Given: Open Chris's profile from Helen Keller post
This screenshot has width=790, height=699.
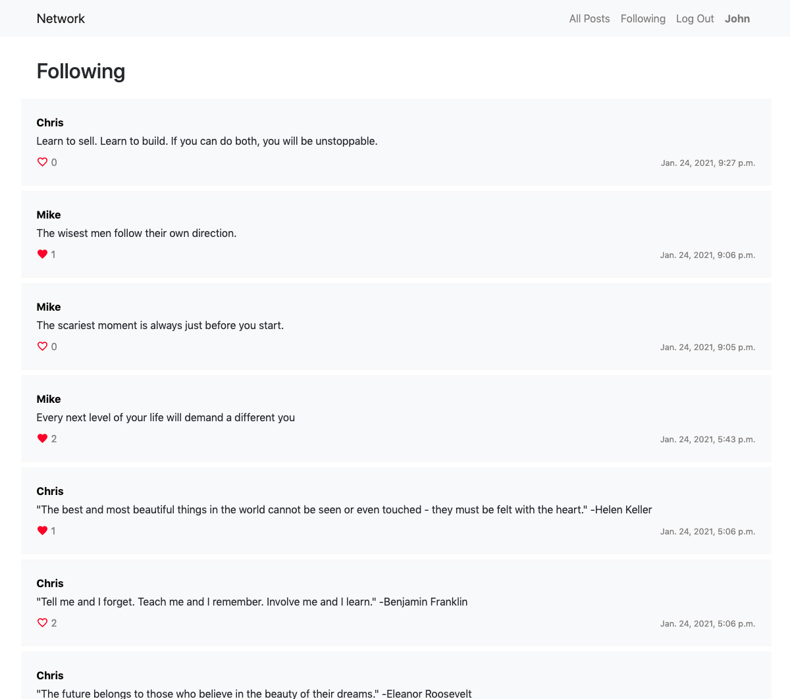Looking at the screenshot, I should 50,491.
